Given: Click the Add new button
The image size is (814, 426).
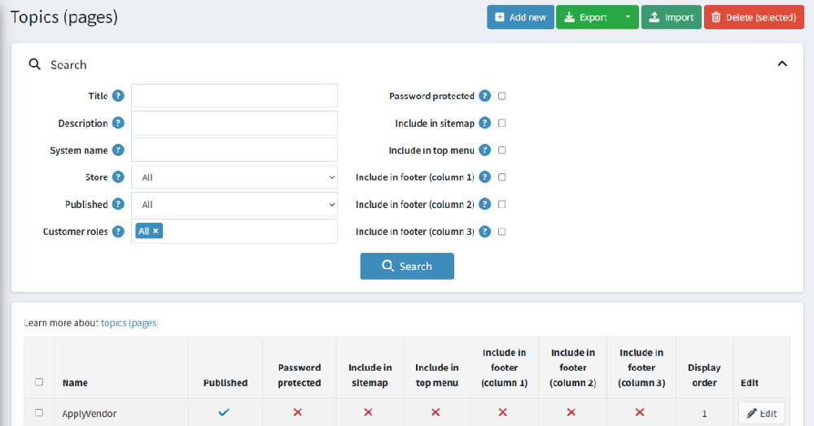Looking at the screenshot, I should (521, 17).
